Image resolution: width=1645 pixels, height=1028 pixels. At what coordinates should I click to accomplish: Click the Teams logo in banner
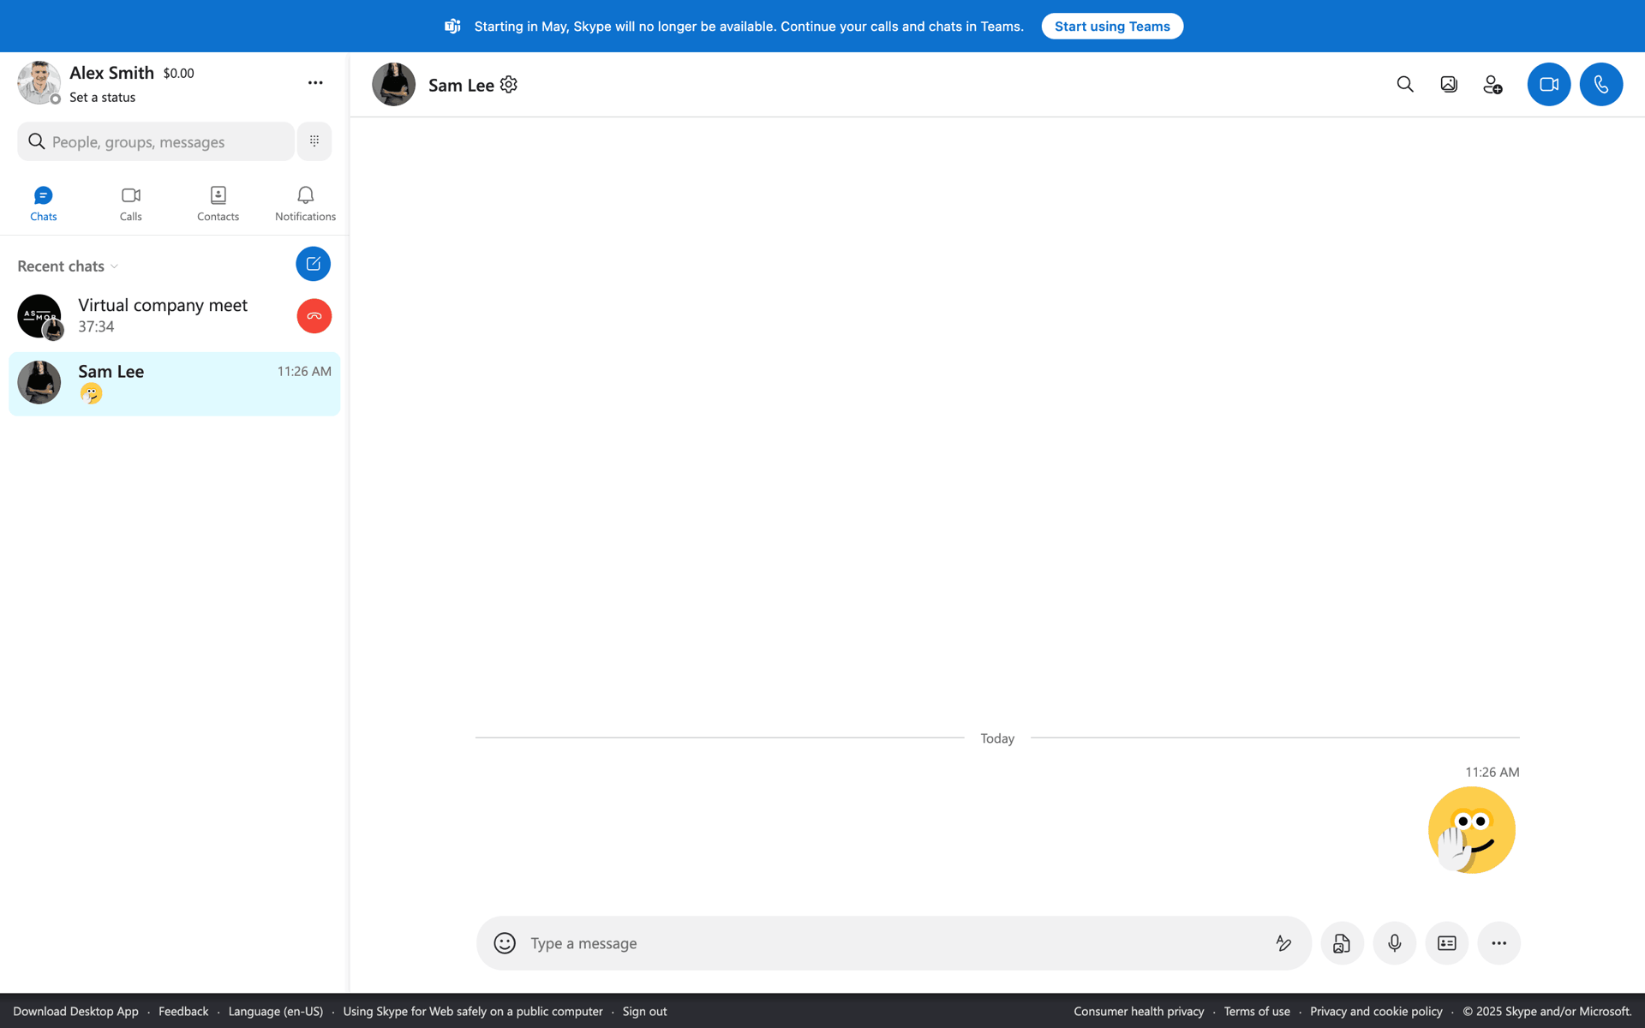point(452,27)
